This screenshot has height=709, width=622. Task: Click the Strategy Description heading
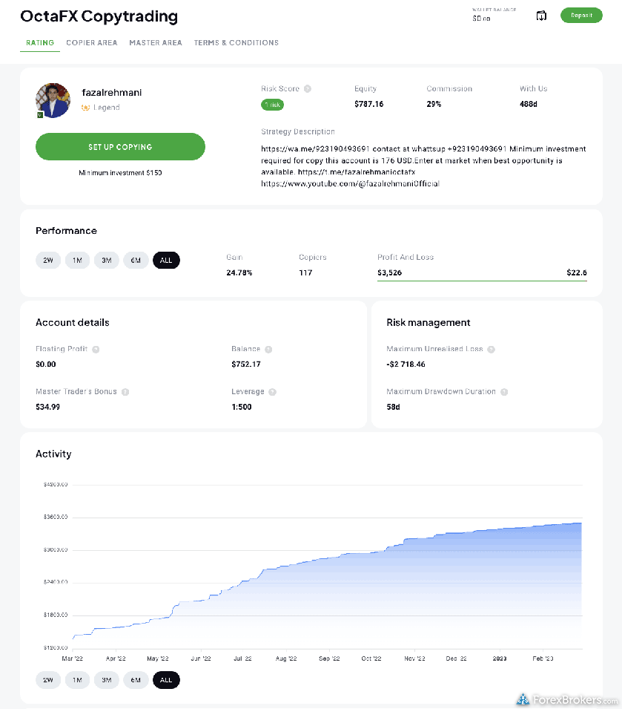click(298, 131)
